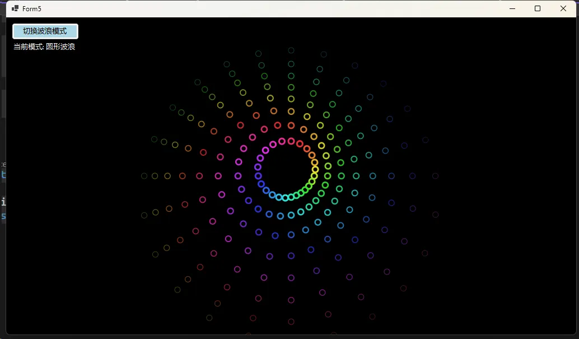This screenshot has width=579, height=339.
Task: Click the red second-ring circle directly above center
Action: [x=291, y=126]
